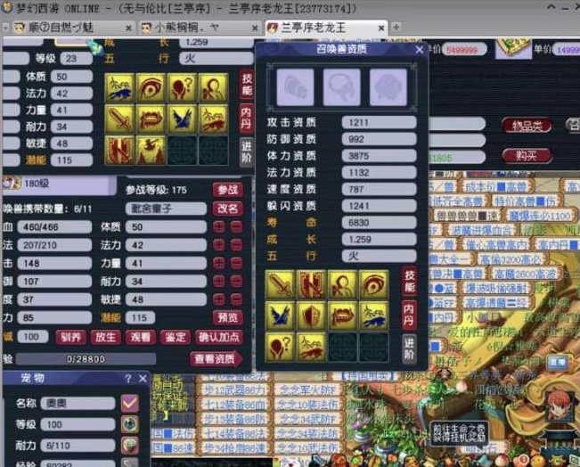Click the 鉴定 button
580x467 pixels.
point(175,337)
